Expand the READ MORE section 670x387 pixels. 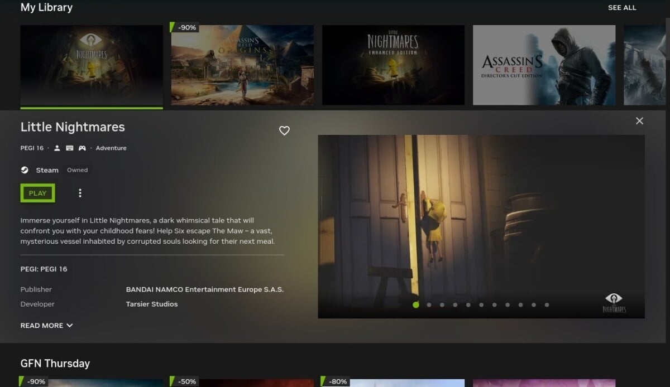point(47,326)
